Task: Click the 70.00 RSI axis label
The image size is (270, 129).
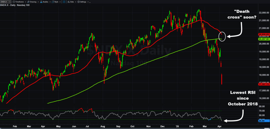Action: click(x=262, y=111)
